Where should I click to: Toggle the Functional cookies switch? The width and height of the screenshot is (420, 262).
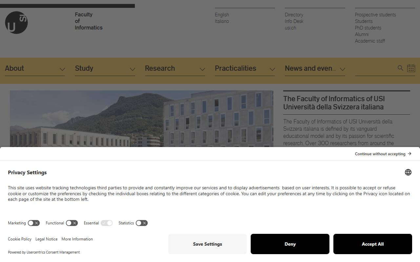point(72,223)
